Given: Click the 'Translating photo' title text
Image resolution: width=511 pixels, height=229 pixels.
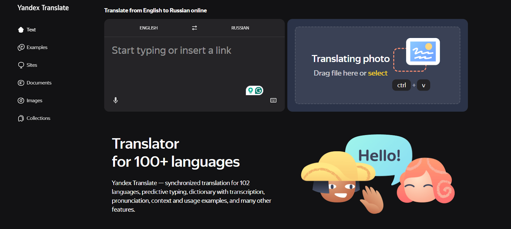Looking at the screenshot, I should (x=350, y=59).
